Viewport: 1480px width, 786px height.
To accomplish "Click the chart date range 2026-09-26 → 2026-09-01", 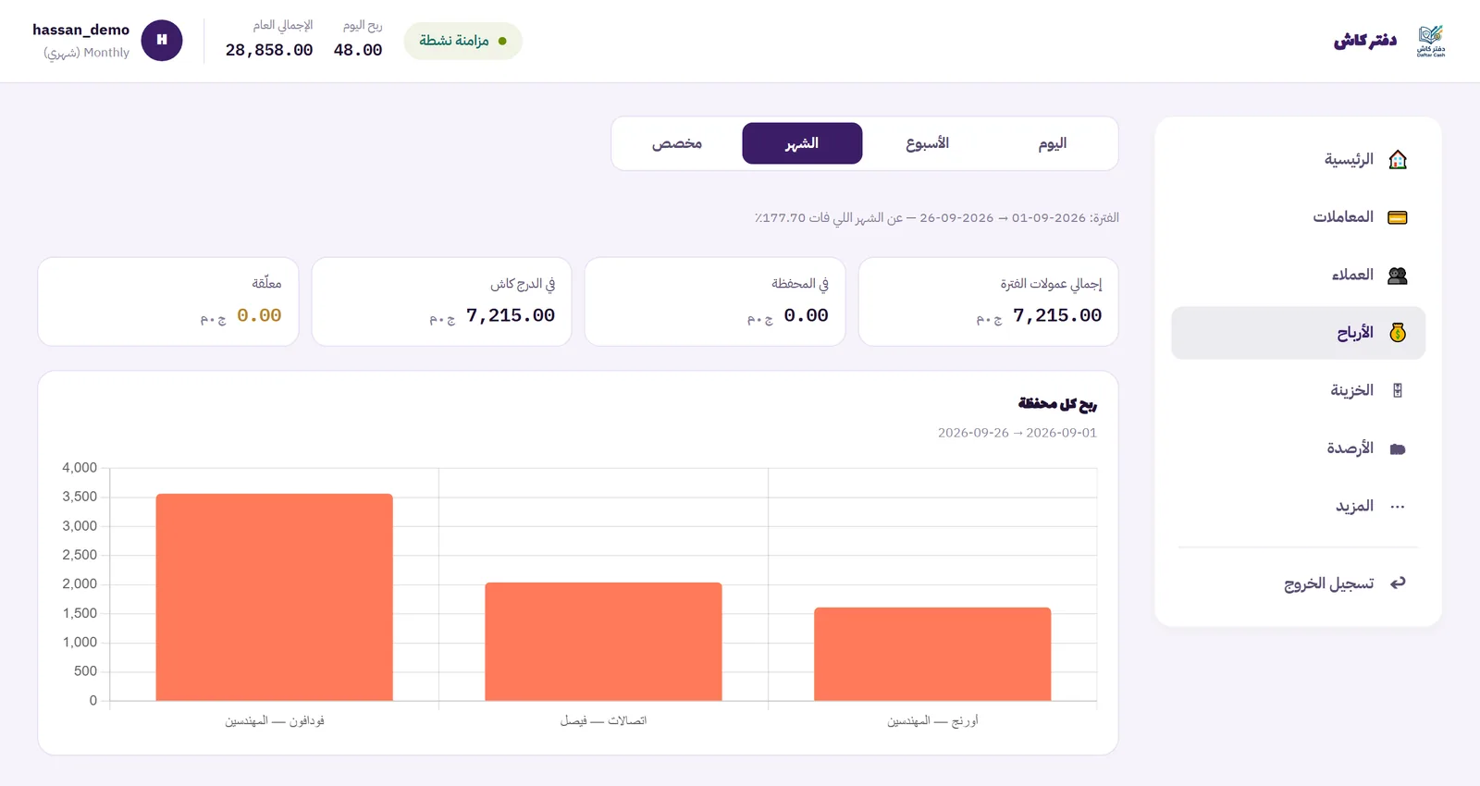I will click(1017, 433).
